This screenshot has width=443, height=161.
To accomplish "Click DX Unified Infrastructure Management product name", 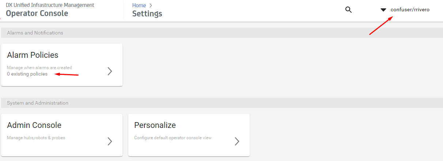I will coord(50,5).
